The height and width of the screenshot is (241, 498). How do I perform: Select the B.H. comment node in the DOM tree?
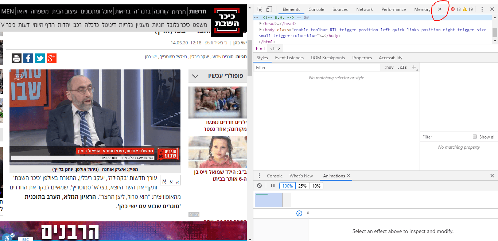pos(373,17)
